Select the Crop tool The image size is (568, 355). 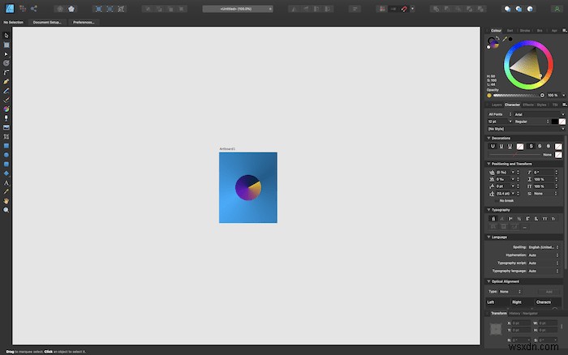(6, 137)
